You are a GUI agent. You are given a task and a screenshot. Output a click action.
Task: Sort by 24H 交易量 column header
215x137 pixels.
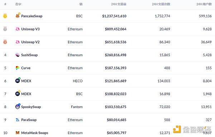119,4
